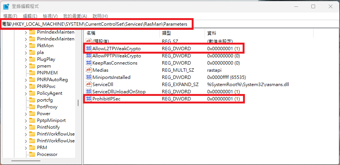Expand the PlugPlay key
This screenshot has width=340, height=165.
point(26,59)
